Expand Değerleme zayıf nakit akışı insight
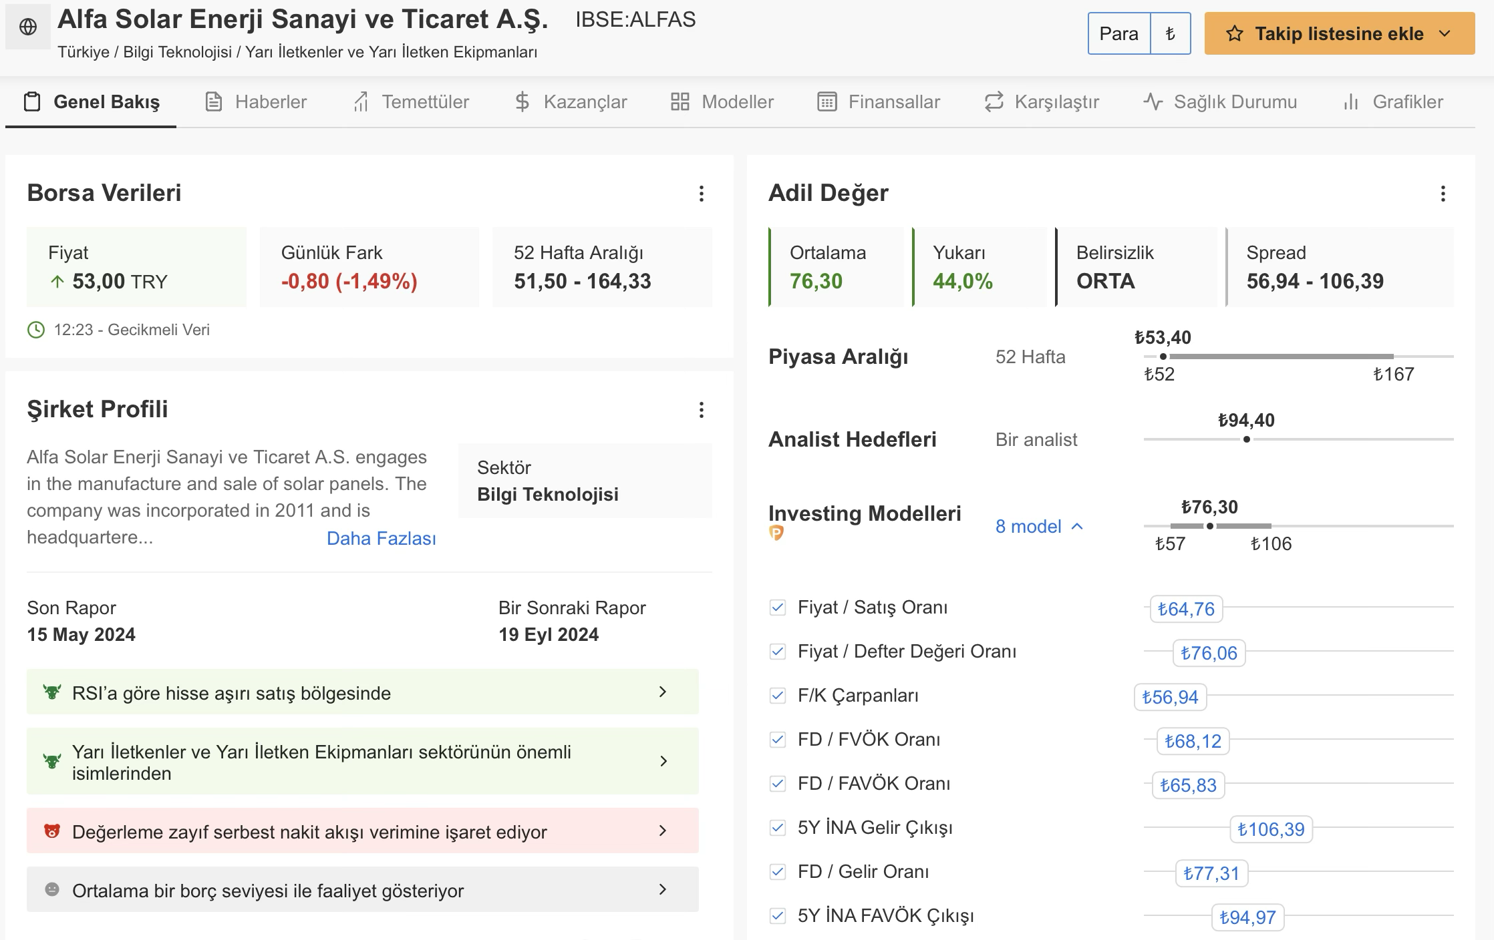Screen dimensions: 1494x940 click(363, 831)
